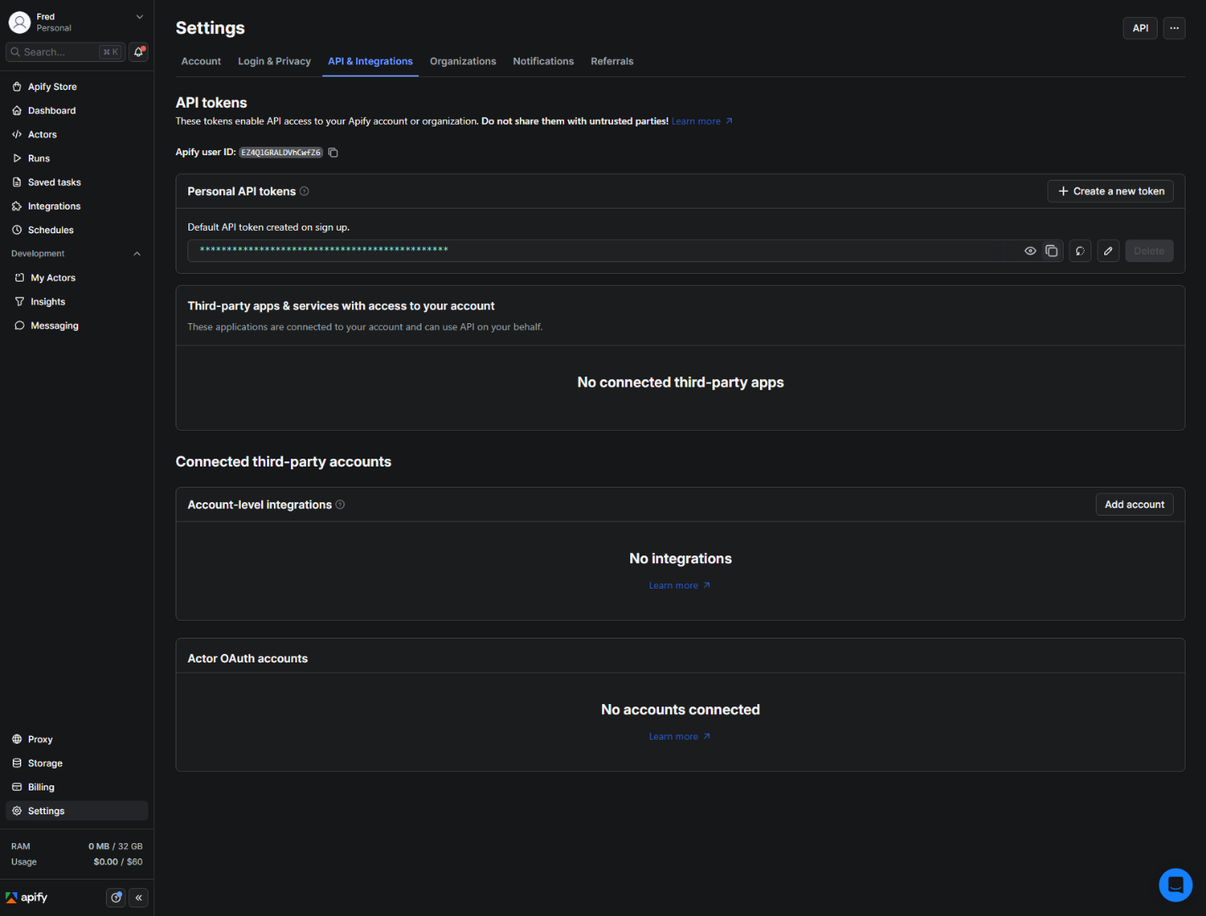Image resolution: width=1206 pixels, height=916 pixels.
Task: Show info about Account-level integrations
Action: (x=340, y=505)
